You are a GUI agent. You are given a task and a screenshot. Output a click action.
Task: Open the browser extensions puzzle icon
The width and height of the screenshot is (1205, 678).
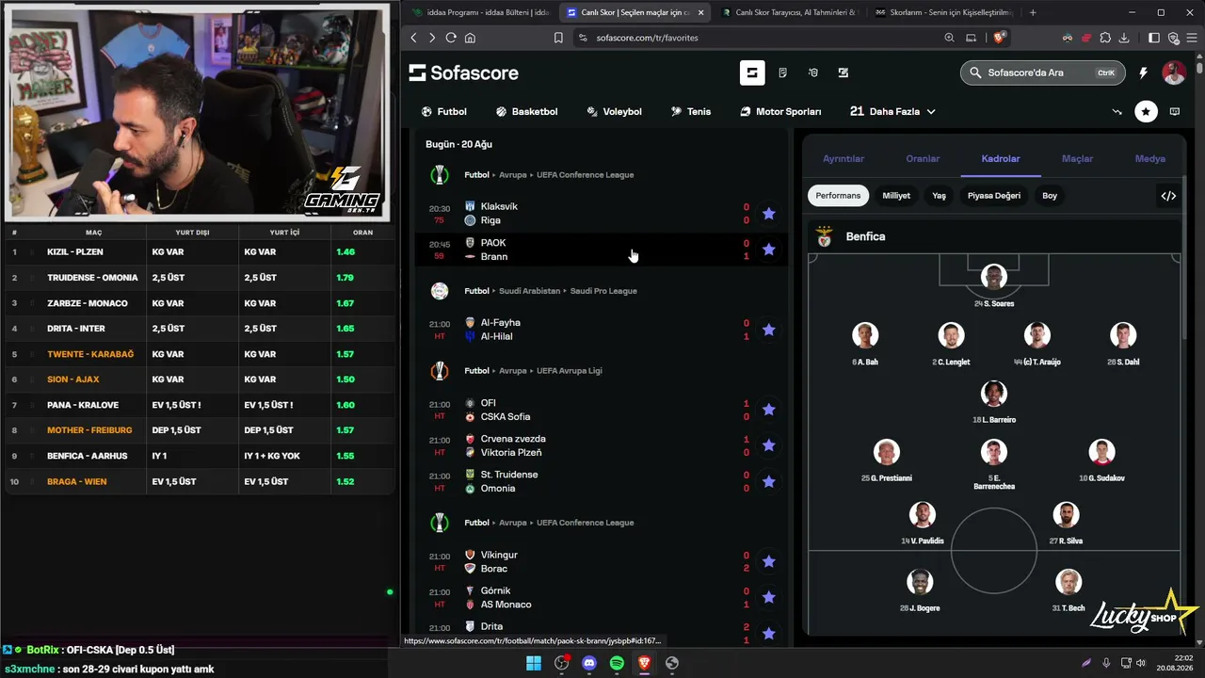pyautogui.click(x=1105, y=38)
